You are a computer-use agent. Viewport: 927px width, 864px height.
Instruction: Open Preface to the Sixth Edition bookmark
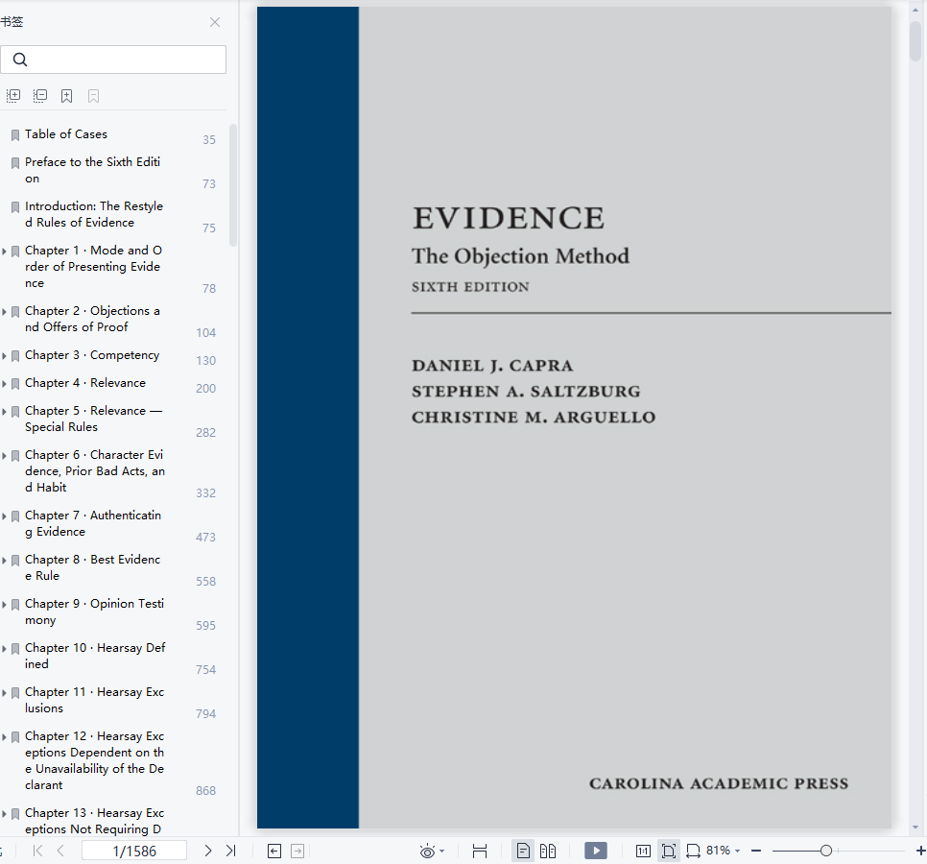pos(92,170)
